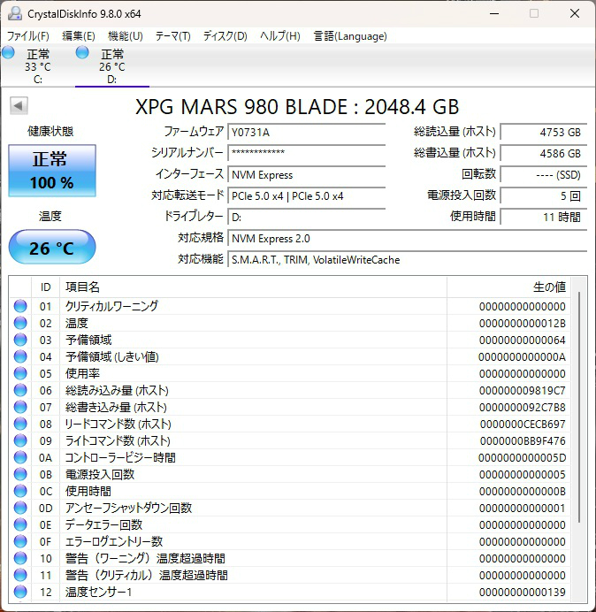Click status orb for 予備領域 (しきい値) row

click(x=20, y=356)
